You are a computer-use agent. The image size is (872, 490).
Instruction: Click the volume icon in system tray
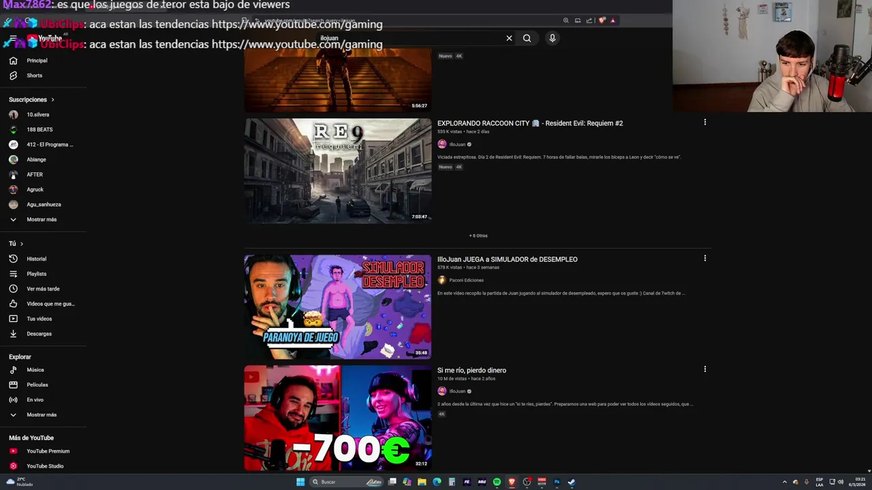(x=841, y=482)
